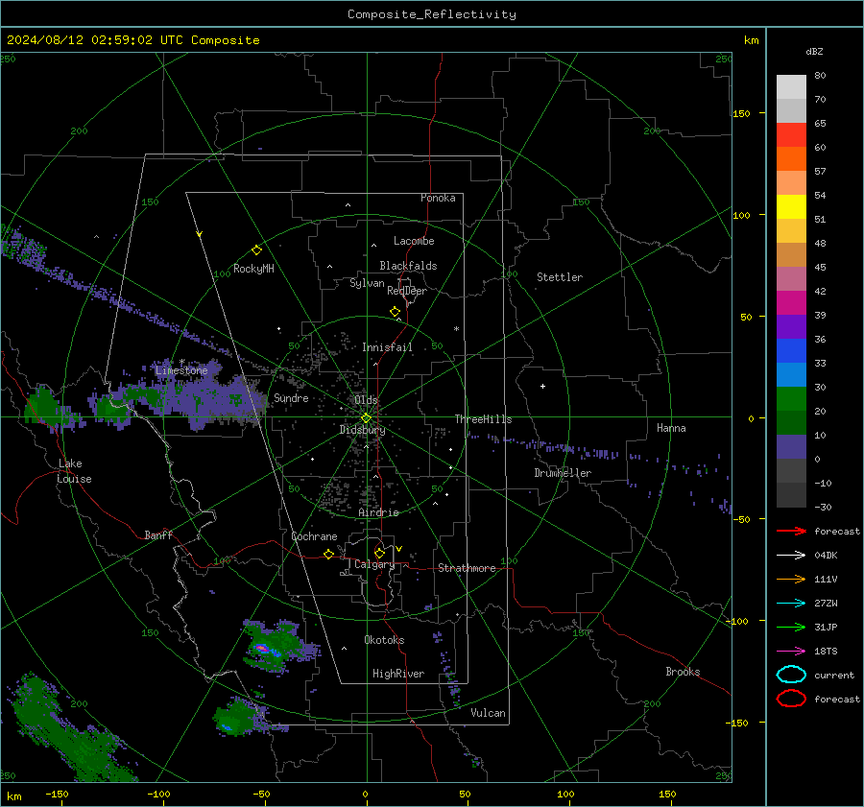Viewport: 864px width, 807px height.
Task: Click the red forecast ellipse icon
Action: (791, 699)
